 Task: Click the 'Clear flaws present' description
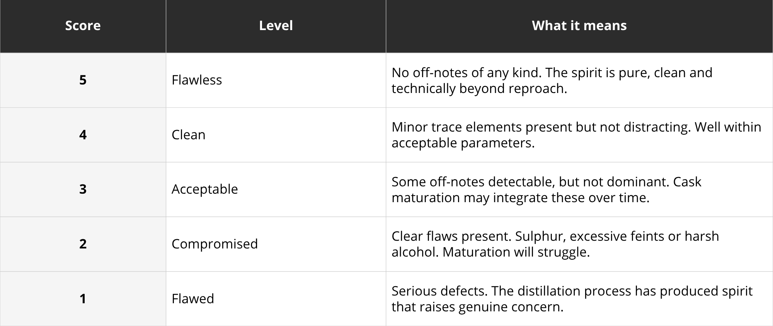pos(555,244)
